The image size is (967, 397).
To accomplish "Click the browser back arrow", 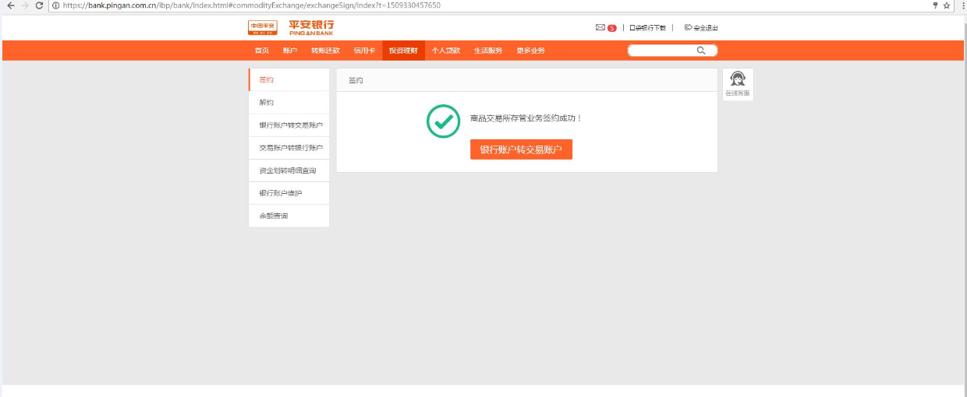I will point(10,5).
